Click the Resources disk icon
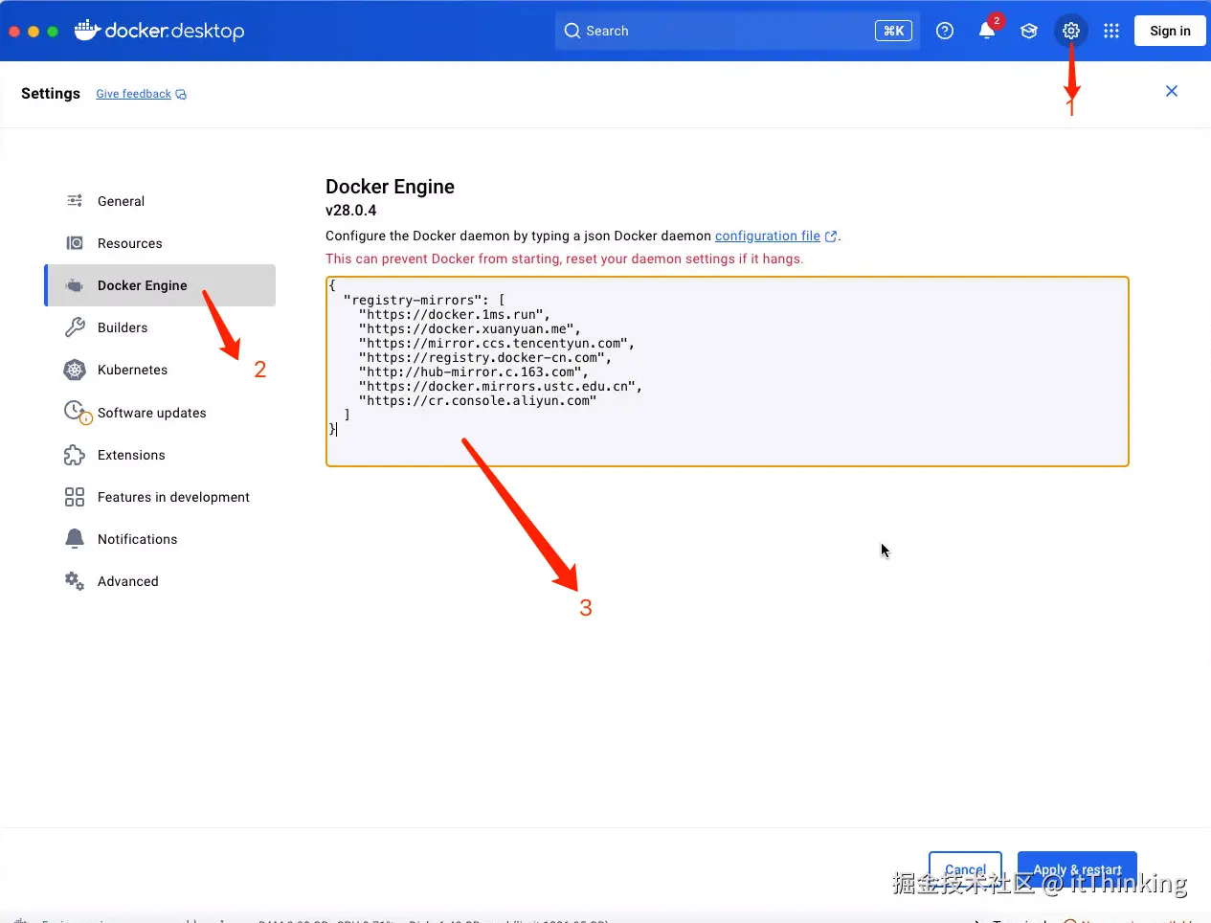 tap(75, 243)
